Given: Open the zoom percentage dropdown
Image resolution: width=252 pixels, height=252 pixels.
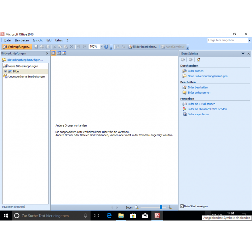Looking at the screenshot, I should [101, 47].
